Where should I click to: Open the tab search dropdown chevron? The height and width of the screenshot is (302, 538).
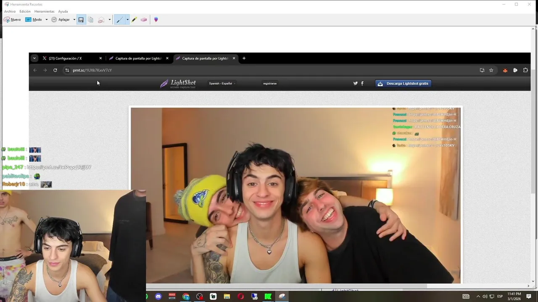click(x=34, y=58)
